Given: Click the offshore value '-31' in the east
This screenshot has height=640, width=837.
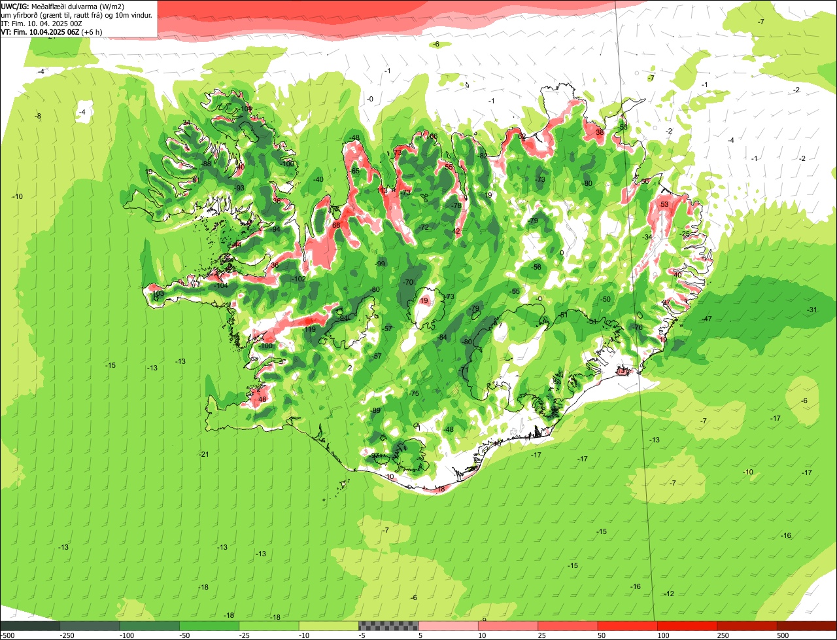Looking at the screenshot, I should (812, 310).
